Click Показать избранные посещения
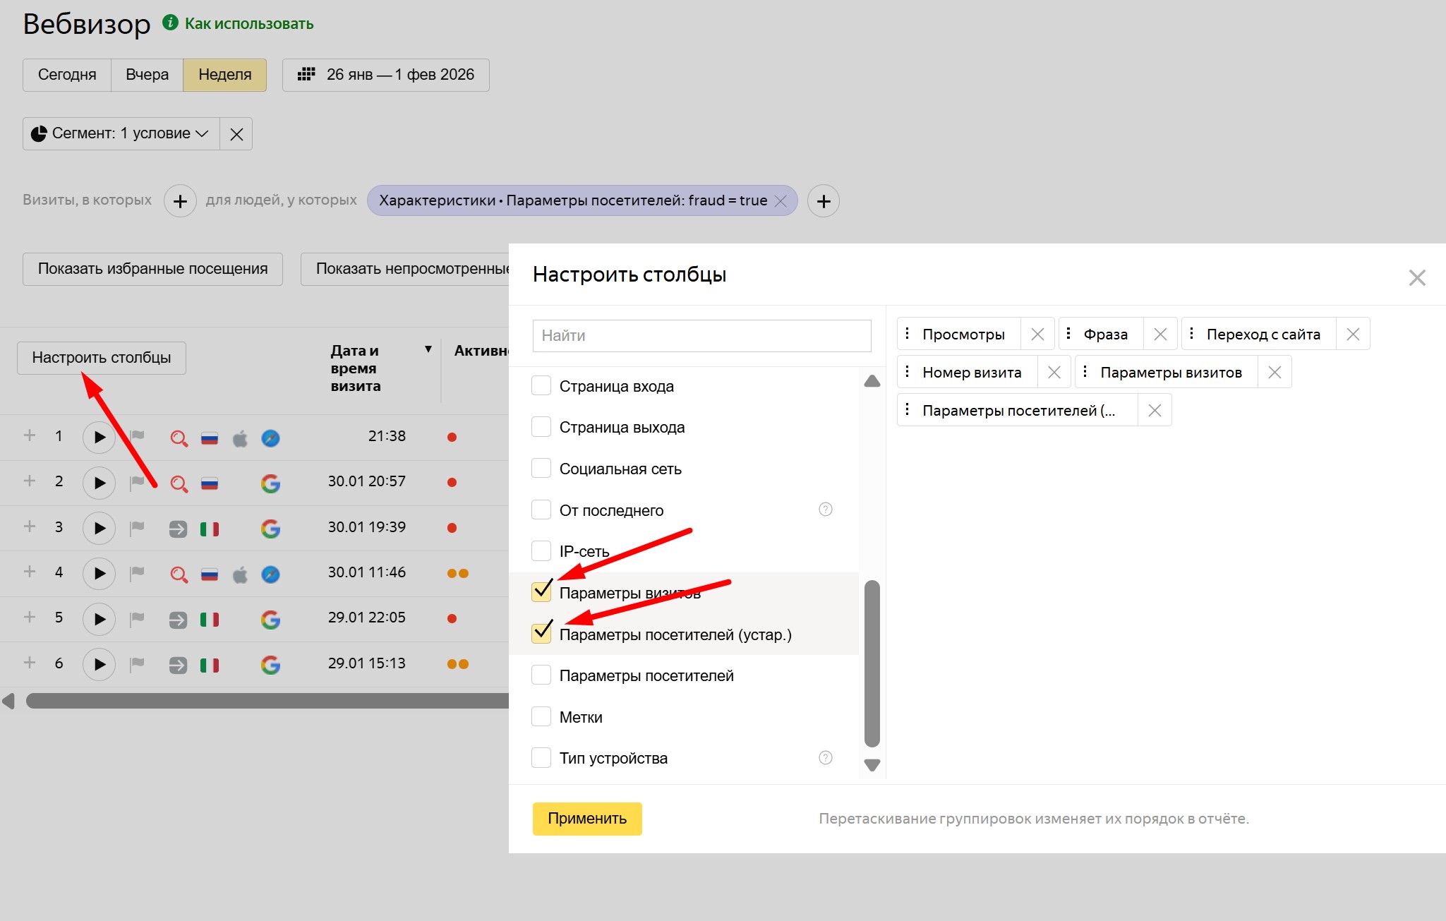 click(152, 269)
